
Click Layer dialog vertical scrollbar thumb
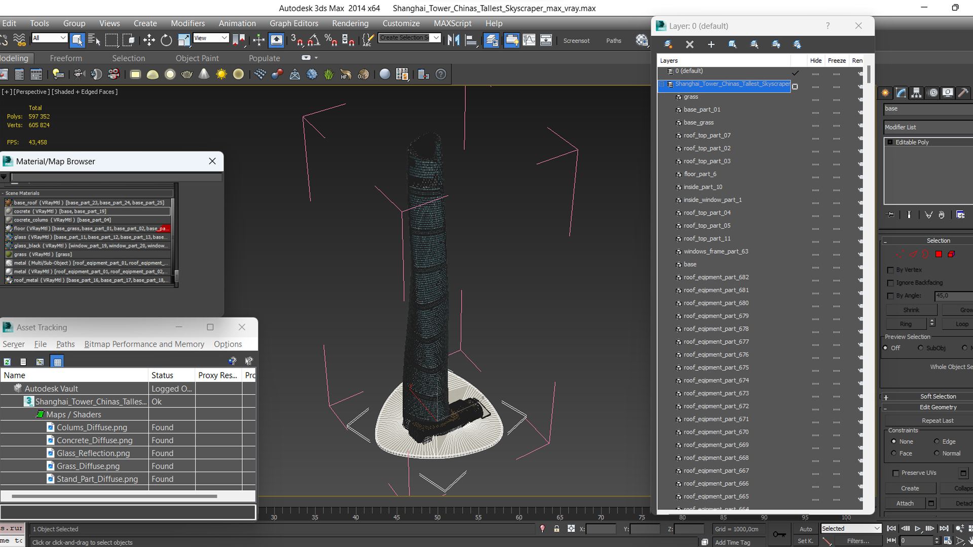[869, 74]
